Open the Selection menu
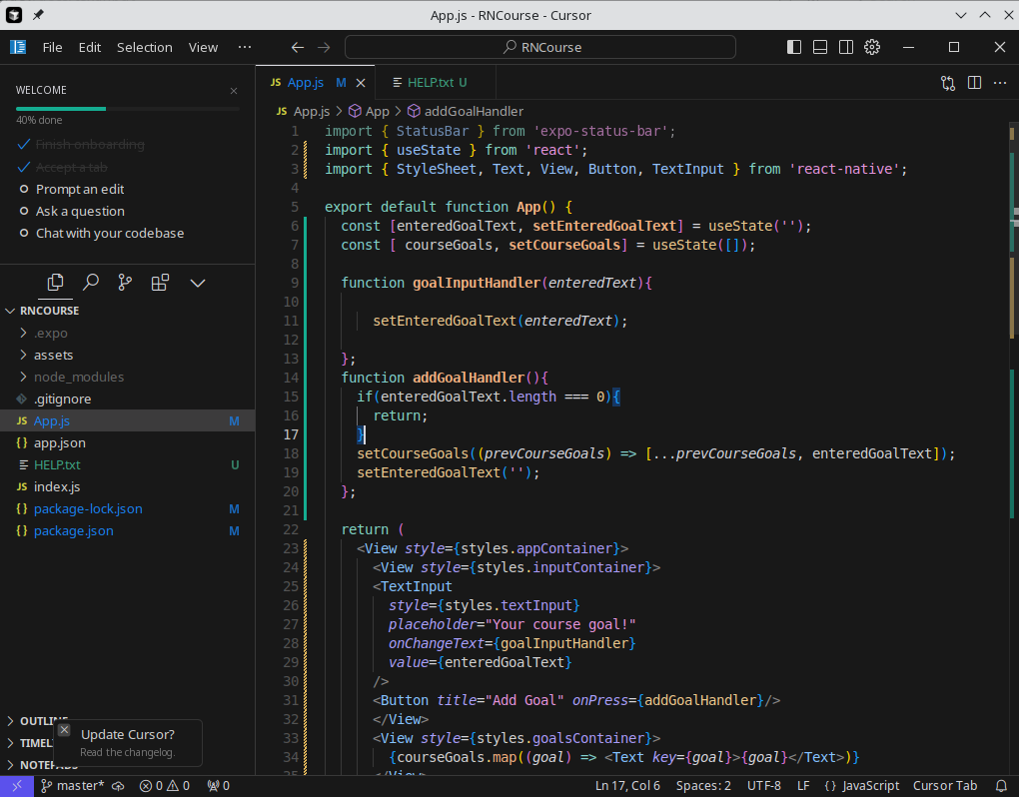This screenshot has height=797, width=1019. click(144, 47)
